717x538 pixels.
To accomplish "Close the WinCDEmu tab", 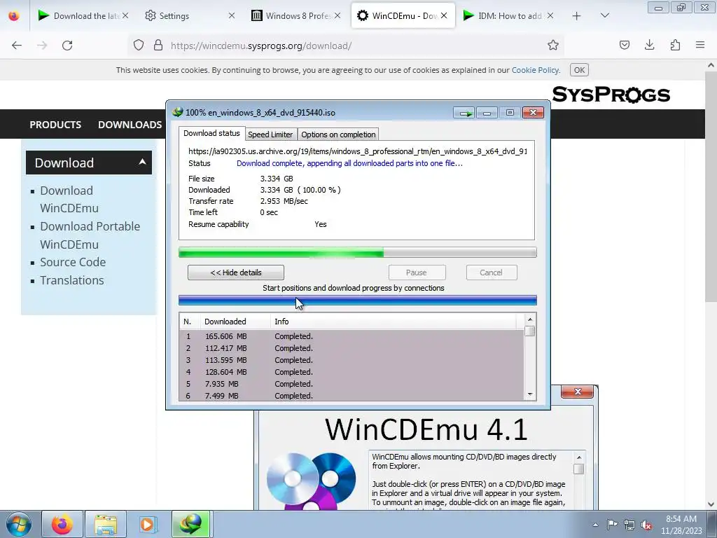I will (443, 16).
